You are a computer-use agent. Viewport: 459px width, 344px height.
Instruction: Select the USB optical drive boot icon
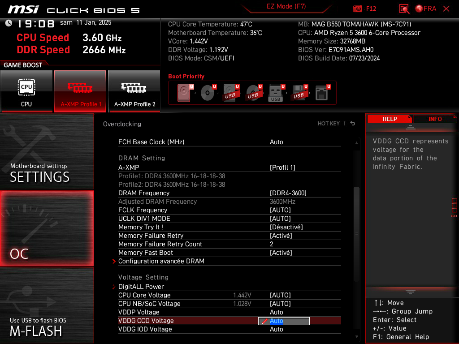click(x=254, y=93)
